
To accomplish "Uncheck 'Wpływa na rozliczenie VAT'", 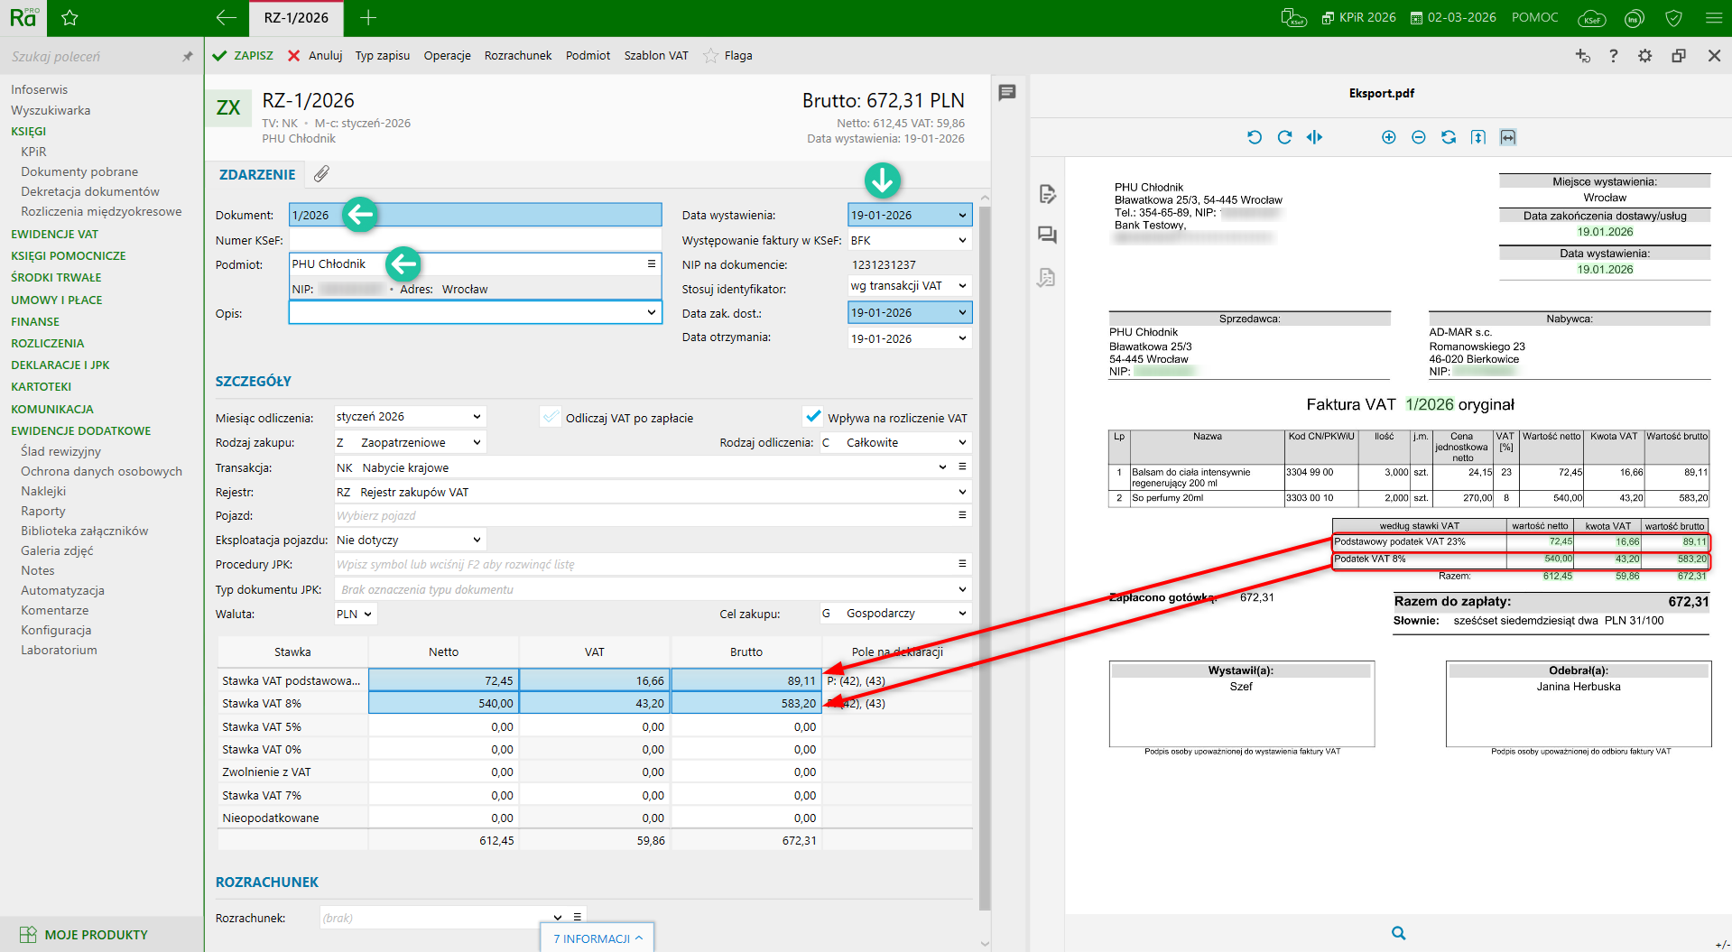I will click(x=813, y=417).
